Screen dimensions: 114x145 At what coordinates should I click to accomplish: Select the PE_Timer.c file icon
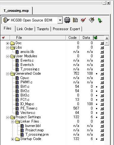click(x=17, y=109)
